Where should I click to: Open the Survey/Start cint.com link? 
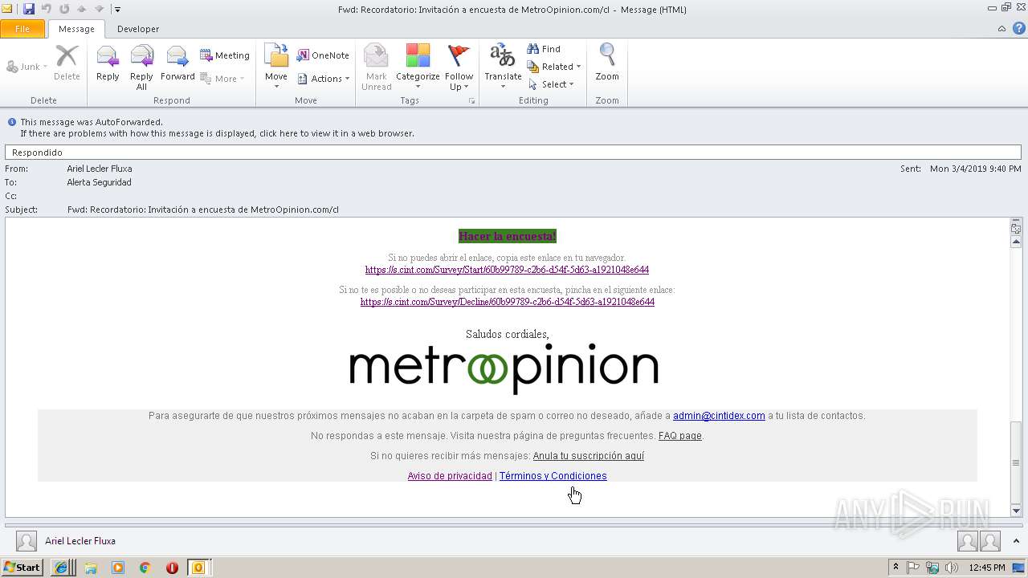[507, 270]
